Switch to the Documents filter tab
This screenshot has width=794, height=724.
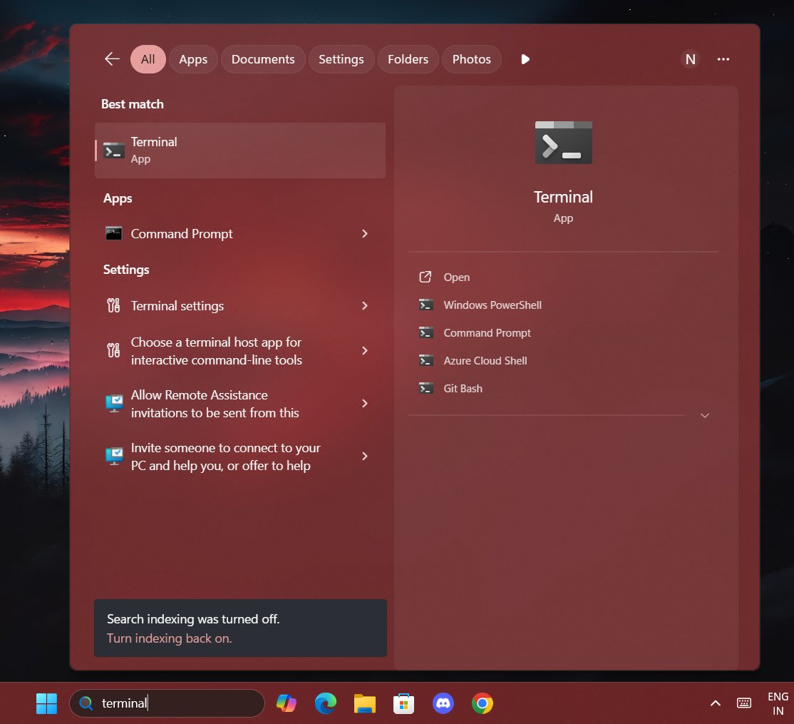point(263,59)
